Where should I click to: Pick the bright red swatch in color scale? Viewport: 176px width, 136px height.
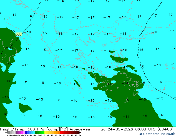(x=61, y=132)
